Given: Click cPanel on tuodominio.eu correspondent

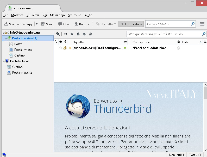Looking at the screenshot, I should pyautogui.click(x=150, y=48).
